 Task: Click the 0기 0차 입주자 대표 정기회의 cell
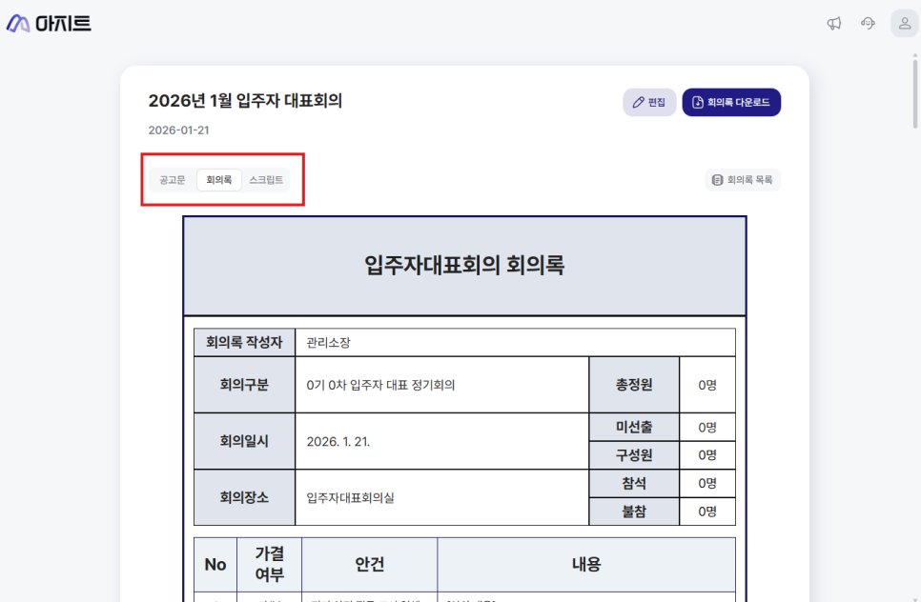pyautogui.click(x=441, y=385)
